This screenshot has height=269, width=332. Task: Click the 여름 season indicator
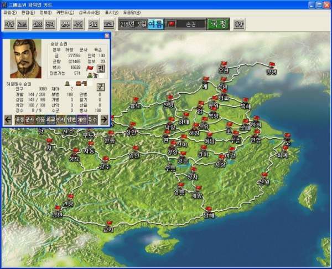(155, 24)
